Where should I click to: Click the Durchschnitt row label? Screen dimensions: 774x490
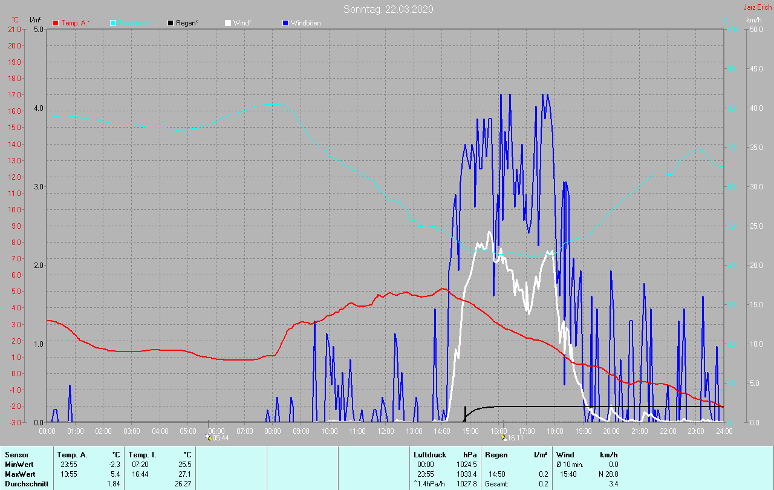point(25,483)
